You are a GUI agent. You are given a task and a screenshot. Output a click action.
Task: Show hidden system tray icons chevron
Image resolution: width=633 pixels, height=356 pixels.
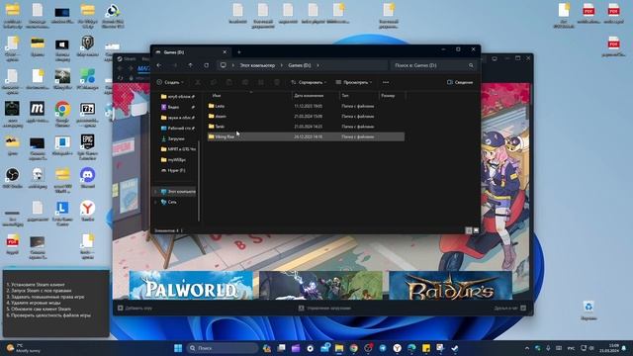(x=527, y=348)
